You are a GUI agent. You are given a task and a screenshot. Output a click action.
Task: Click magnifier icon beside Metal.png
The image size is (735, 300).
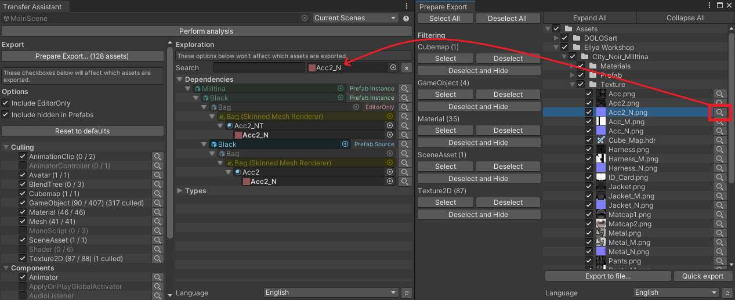pyautogui.click(x=719, y=233)
